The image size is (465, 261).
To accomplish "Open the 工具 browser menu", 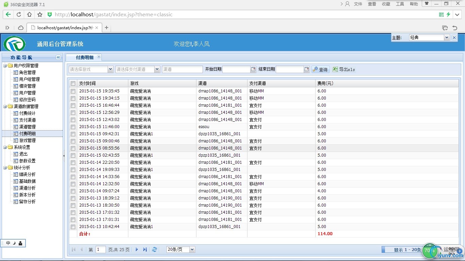I will 400,4.
